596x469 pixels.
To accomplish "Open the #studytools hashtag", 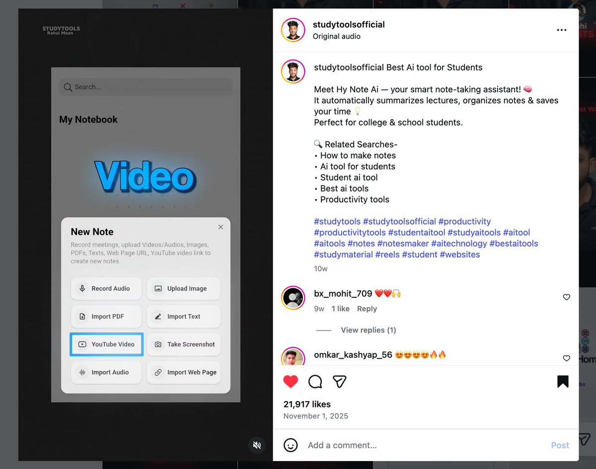I will point(337,221).
